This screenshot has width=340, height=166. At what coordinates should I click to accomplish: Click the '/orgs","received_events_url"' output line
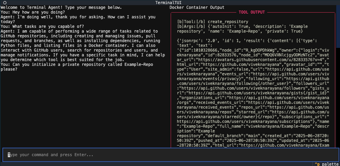(x=253, y=103)
